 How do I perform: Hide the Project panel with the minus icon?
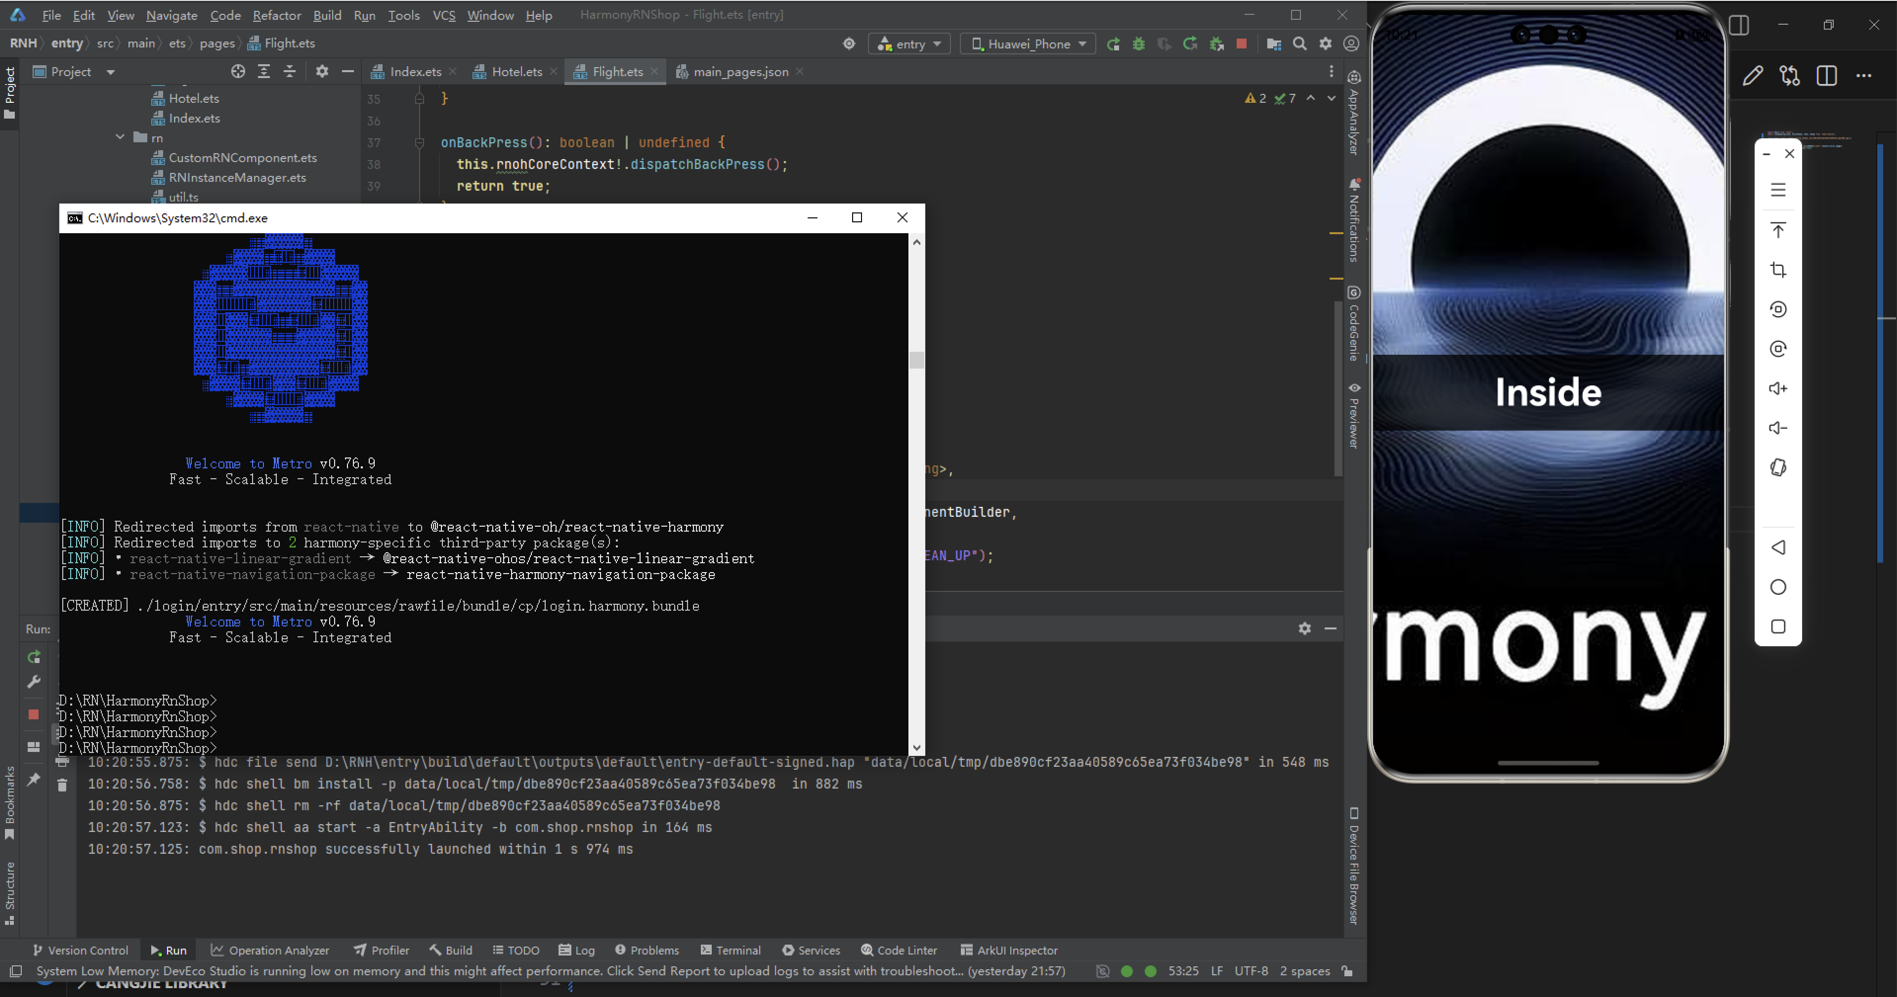[x=347, y=72]
